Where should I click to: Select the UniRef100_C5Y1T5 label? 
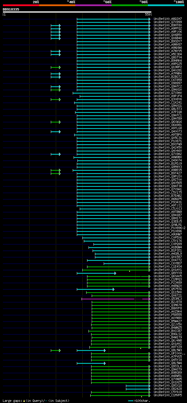[168, 192]
